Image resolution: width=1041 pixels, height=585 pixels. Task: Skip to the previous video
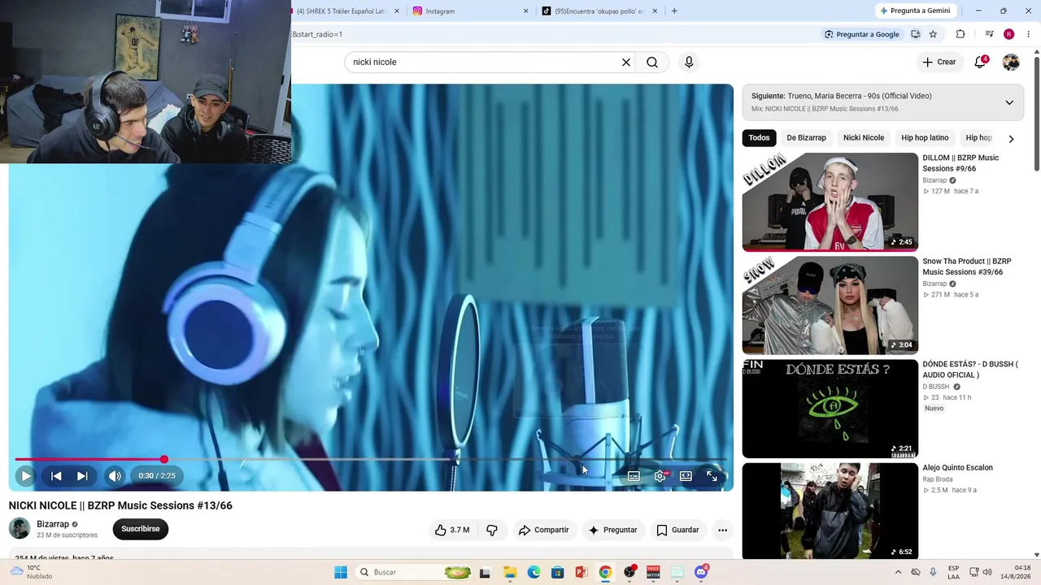pyautogui.click(x=56, y=476)
